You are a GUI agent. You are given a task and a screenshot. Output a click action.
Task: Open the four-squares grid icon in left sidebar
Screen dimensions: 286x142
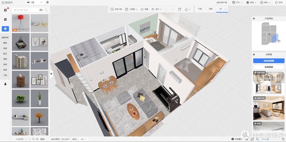[x=5, y=19]
